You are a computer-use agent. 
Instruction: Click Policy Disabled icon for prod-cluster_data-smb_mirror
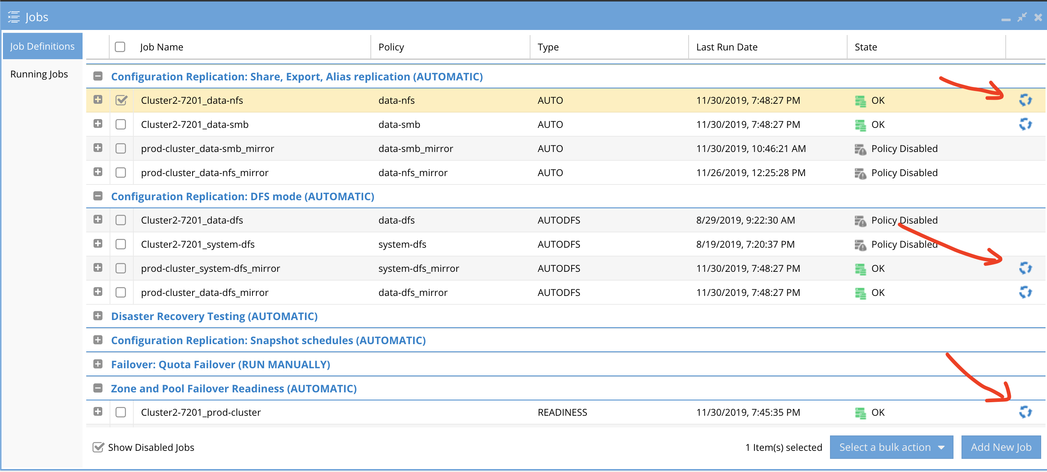pyautogui.click(x=860, y=149)
